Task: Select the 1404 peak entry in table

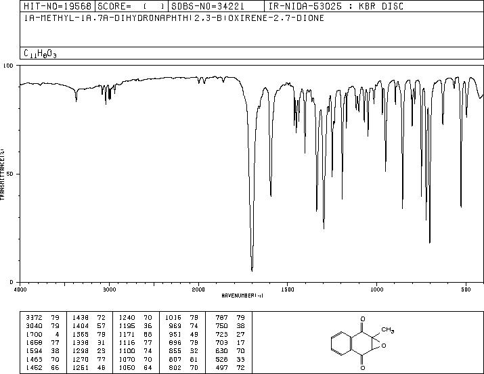Action: [89, 325]
